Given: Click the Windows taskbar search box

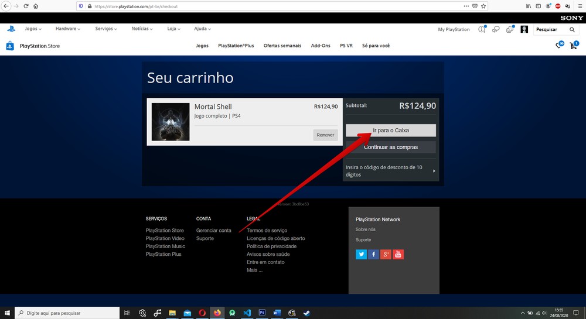Looking at the screenshot, I should 67,313.
